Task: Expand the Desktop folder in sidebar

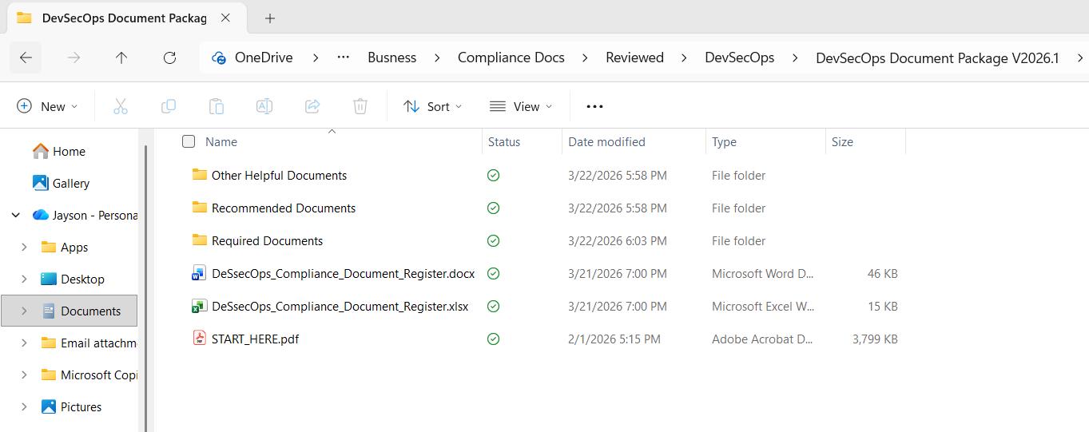Action: 24,279
